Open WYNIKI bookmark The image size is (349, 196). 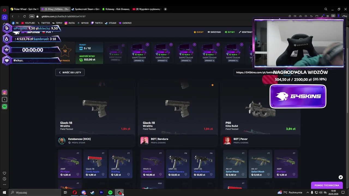(83, 23)
